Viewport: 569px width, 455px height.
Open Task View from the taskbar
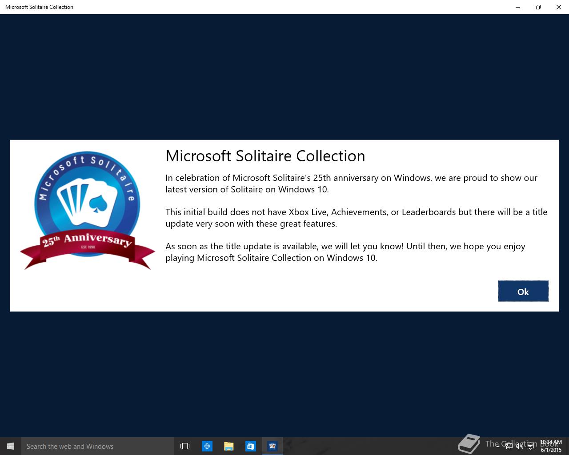pyautogui.click(x=185, y=446)
